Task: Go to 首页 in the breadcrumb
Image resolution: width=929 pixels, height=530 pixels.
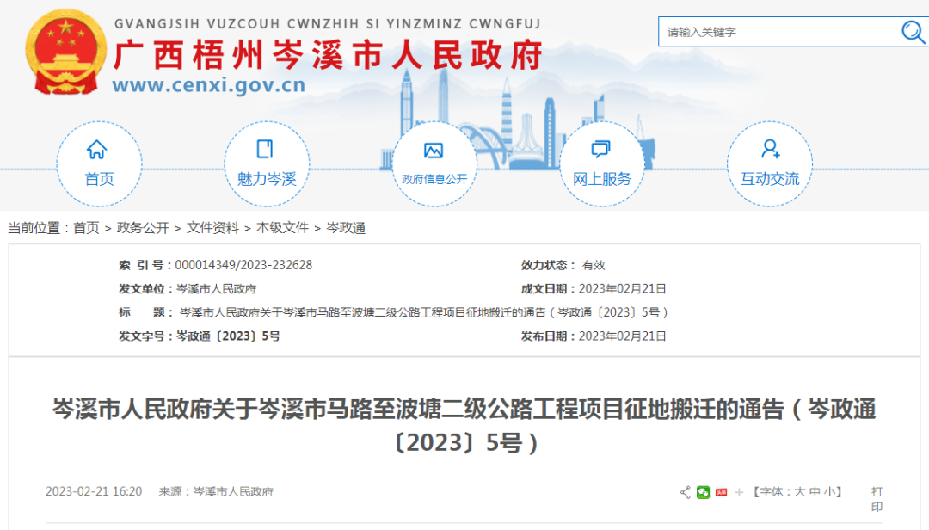Action: (86, 228)
